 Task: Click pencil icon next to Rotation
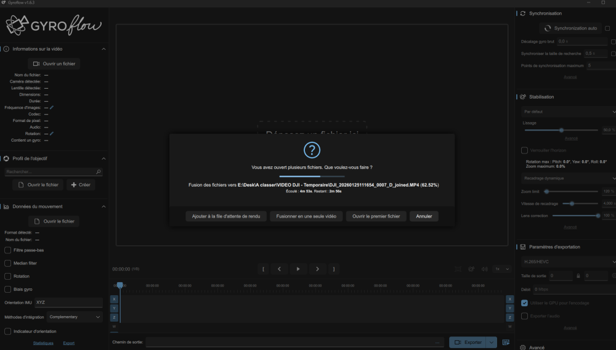point(52,134)
